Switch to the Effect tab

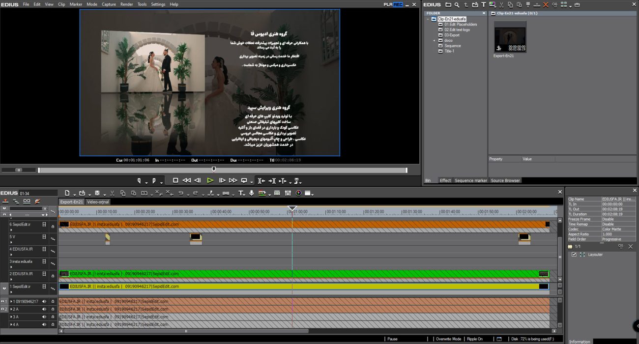445,180
